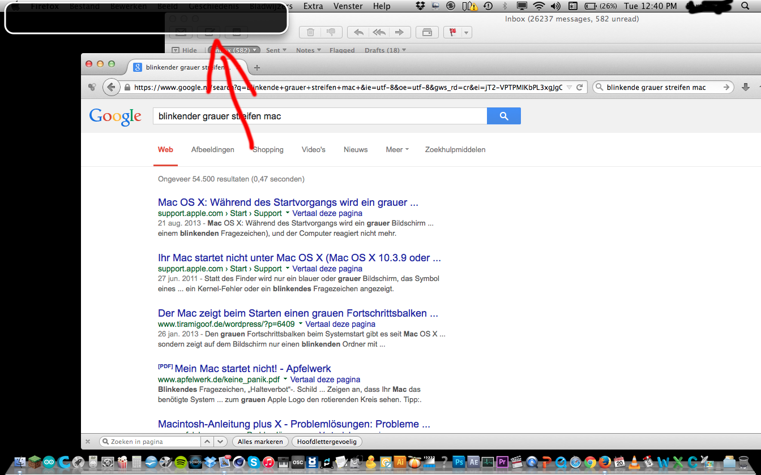Open Google Chrome from the Dock
Image resolution: width=761 pixels, height=475 pixels.
pyautogui.click(x=591, y=462)
